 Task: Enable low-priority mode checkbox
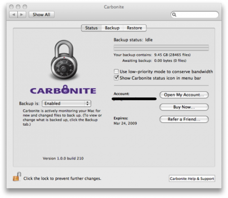pos(116,71)
